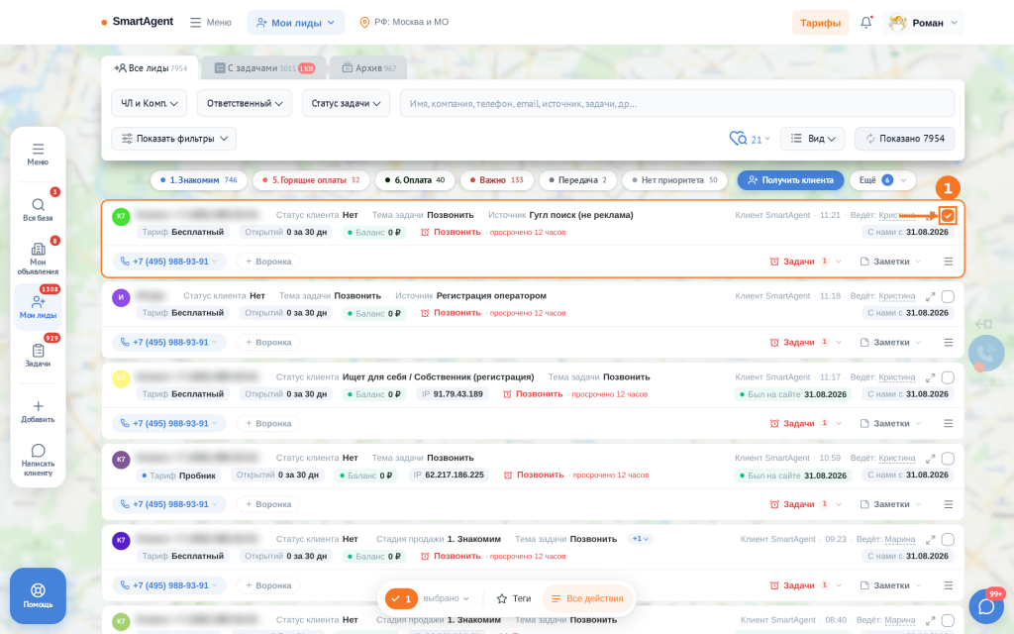Open Все действия in bottom bar
Screen dimensions: 1014x634
tap(588, 598)
